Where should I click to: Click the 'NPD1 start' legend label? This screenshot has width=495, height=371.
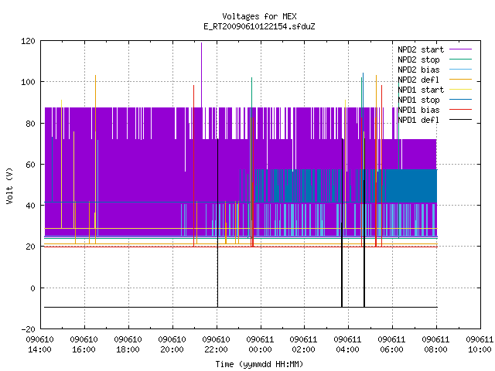(421, 90)
